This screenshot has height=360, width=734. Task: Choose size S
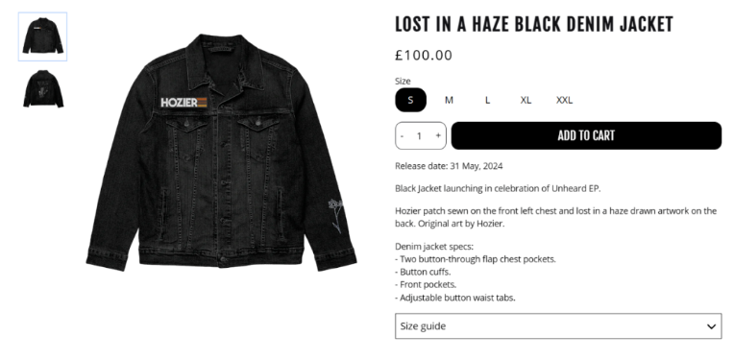point(410,100)
